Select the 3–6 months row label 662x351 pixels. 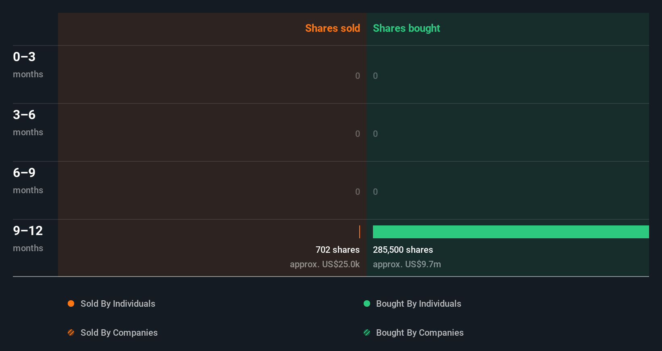28,123
